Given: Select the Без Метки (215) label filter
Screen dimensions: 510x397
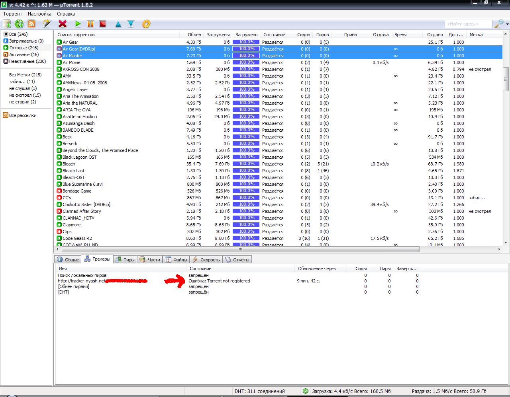Looking at the screenshot, I should (x=25, y=75).
